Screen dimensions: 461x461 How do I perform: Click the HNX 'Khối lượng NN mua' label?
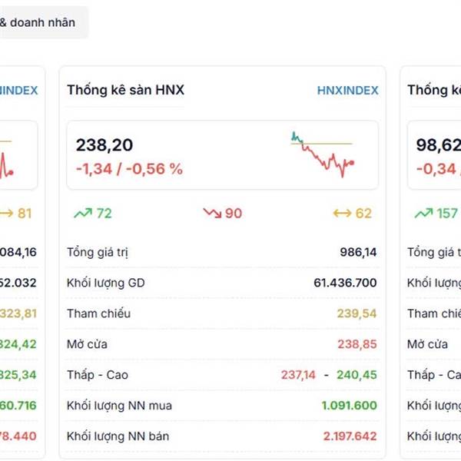(x=119, y=406)
